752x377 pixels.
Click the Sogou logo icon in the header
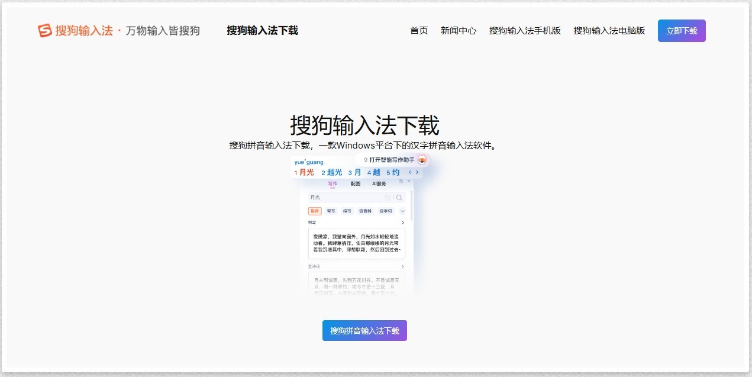(45, 31)
